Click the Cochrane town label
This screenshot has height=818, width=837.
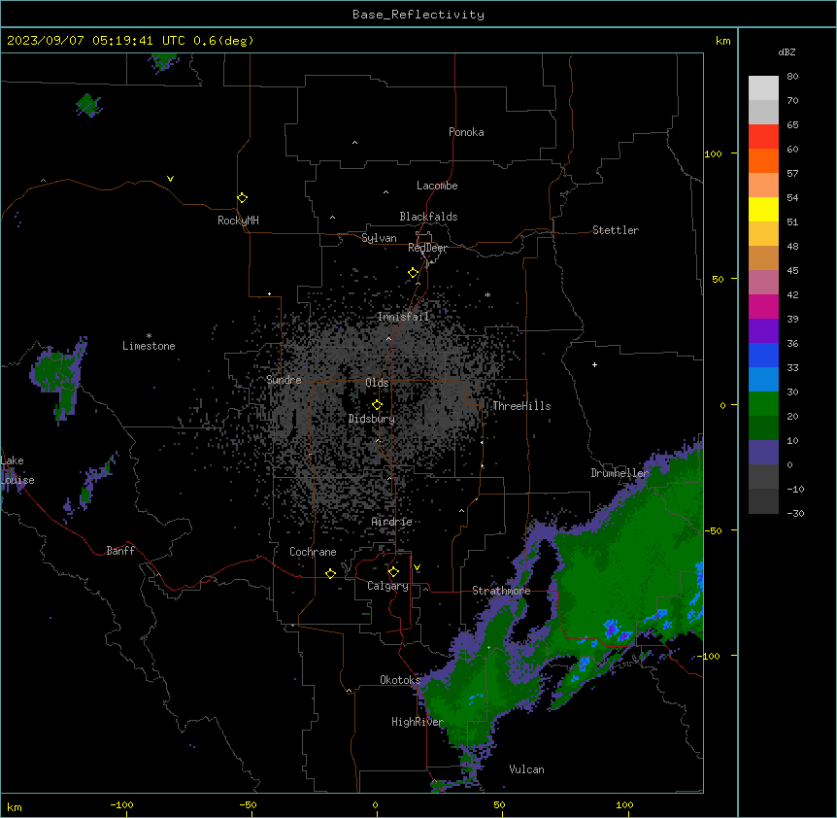(x=313, y=552)
